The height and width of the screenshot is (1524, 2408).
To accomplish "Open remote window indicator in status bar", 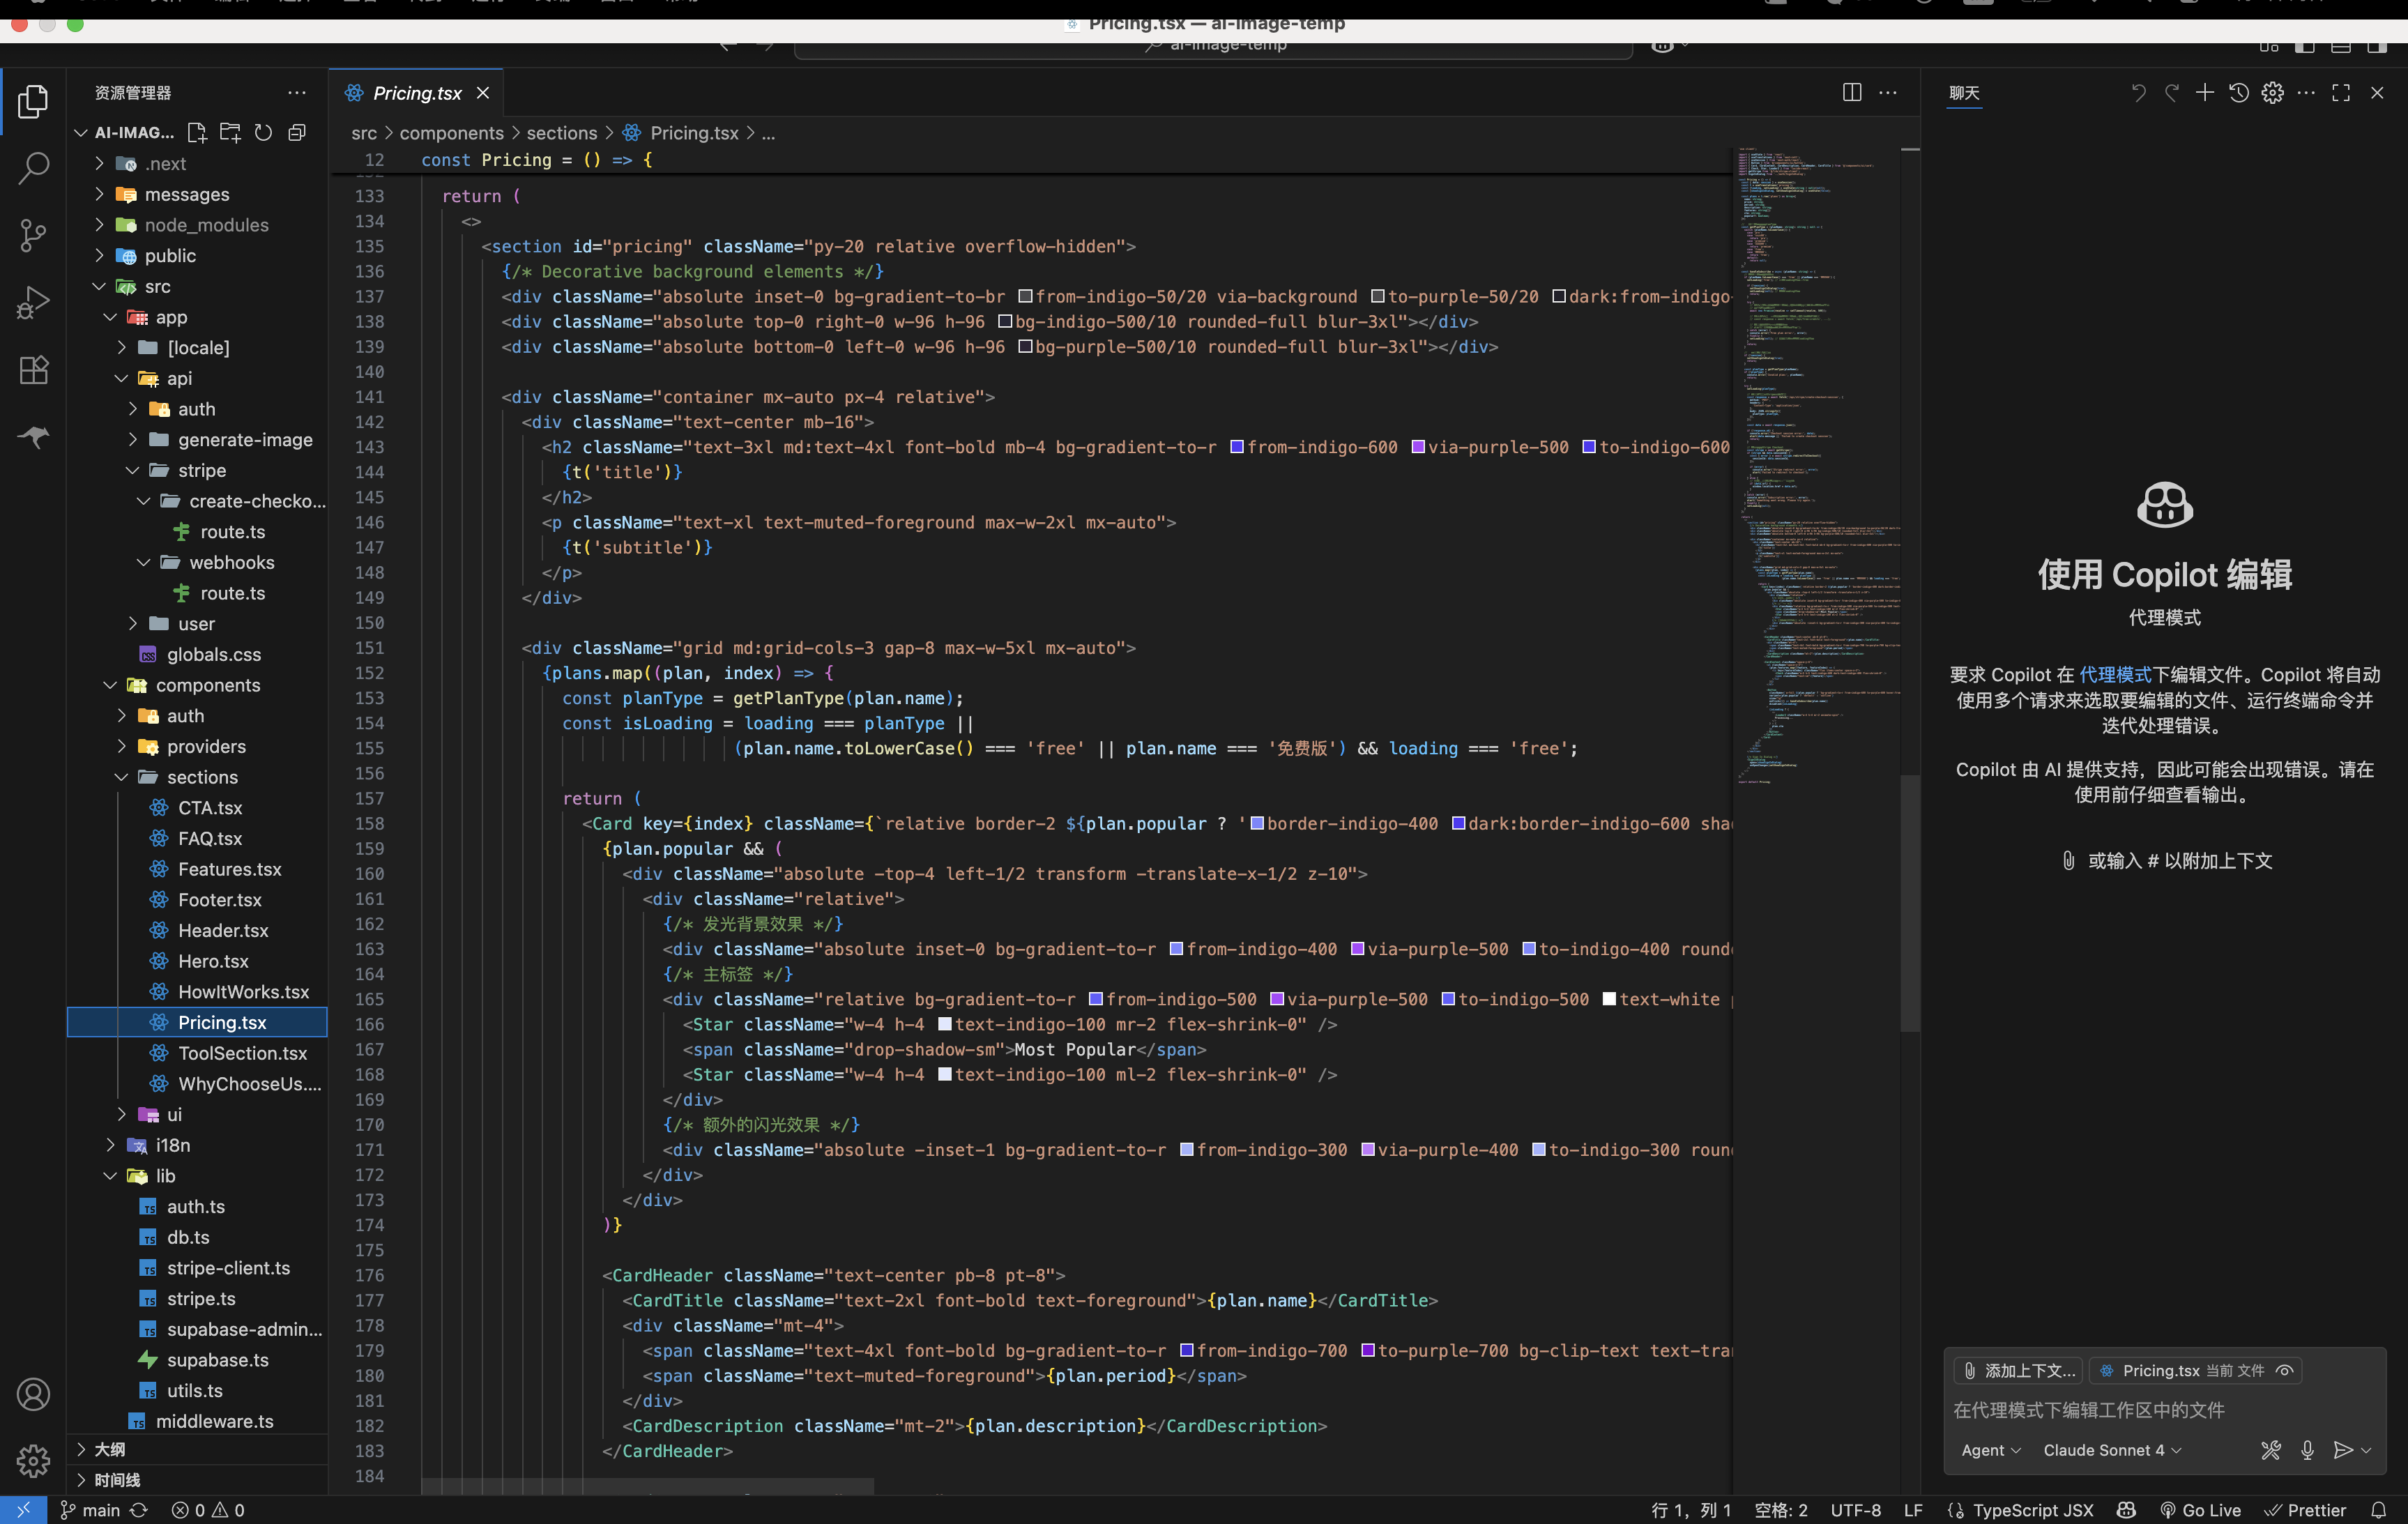I will click(x=23, y=1510).
